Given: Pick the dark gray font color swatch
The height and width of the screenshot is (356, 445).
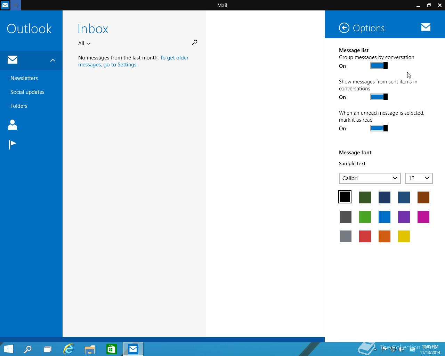Looking at the screenshot, I should click(346, 217).
